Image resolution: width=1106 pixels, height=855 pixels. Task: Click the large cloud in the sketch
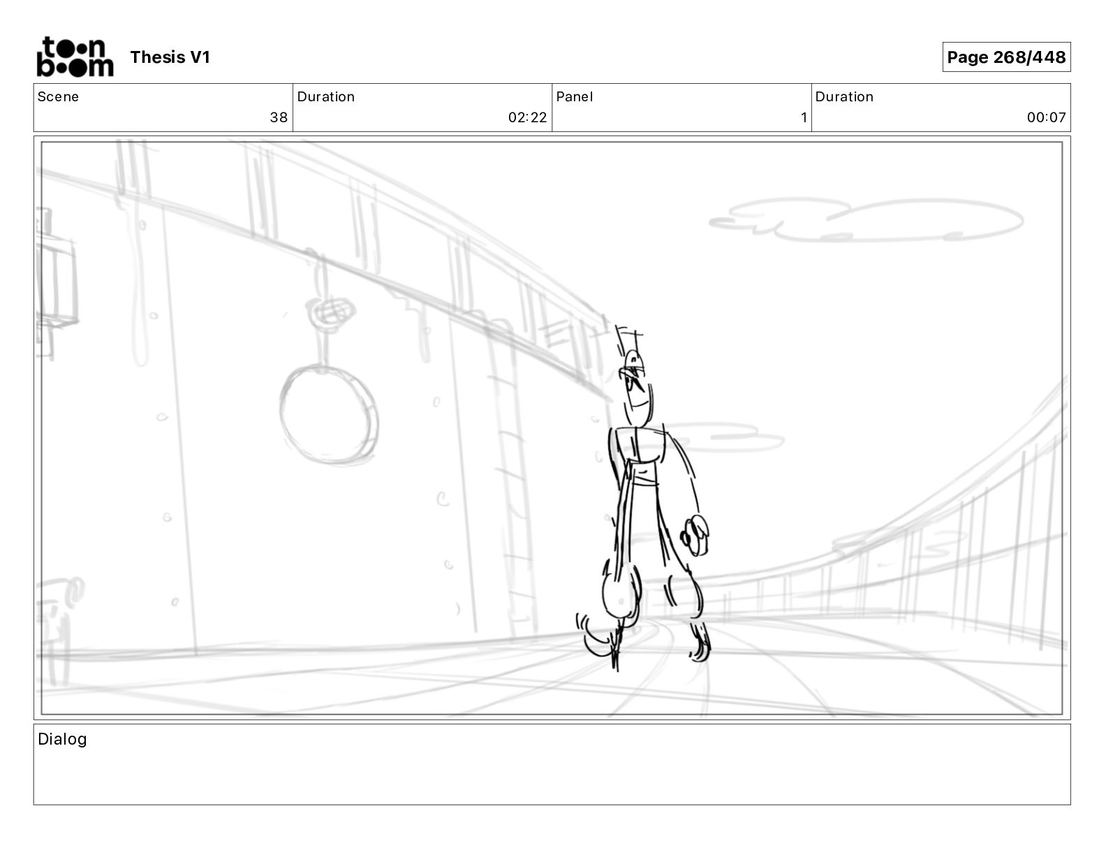click(x=867, y=219)
